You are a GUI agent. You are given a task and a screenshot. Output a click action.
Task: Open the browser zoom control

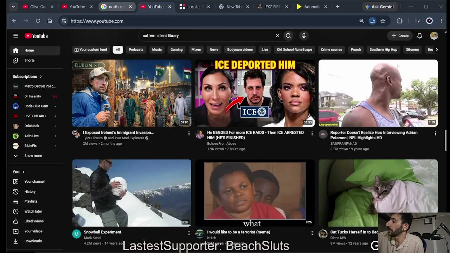click(361, 21)
